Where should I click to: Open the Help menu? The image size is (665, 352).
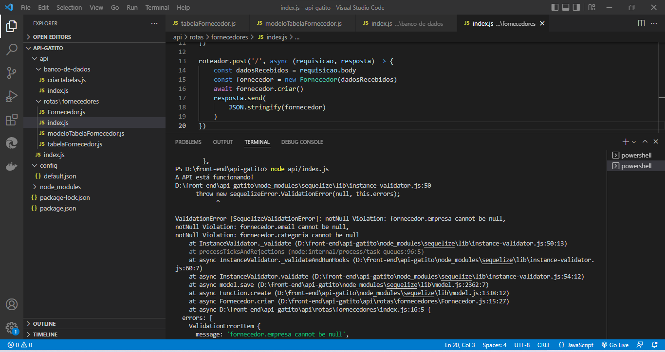183,8
